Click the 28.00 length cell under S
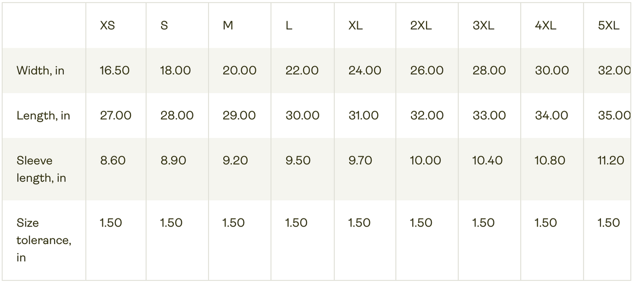The image size is (633, 283). coord(177,115)
